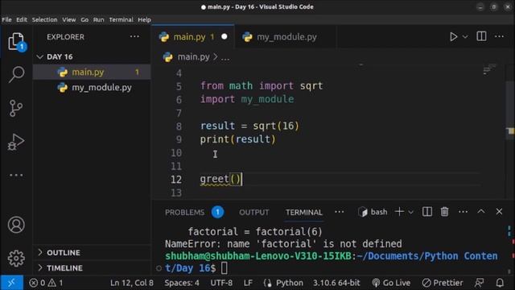Image resolution: width=515 pixels, height=290 pixels.
Task: Open editor more actions menu
Action: click(499, 36)
